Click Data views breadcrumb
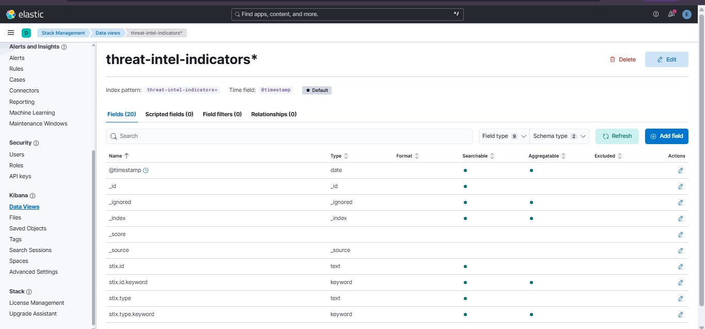This screenshot has width=705, height=329. 107,33
